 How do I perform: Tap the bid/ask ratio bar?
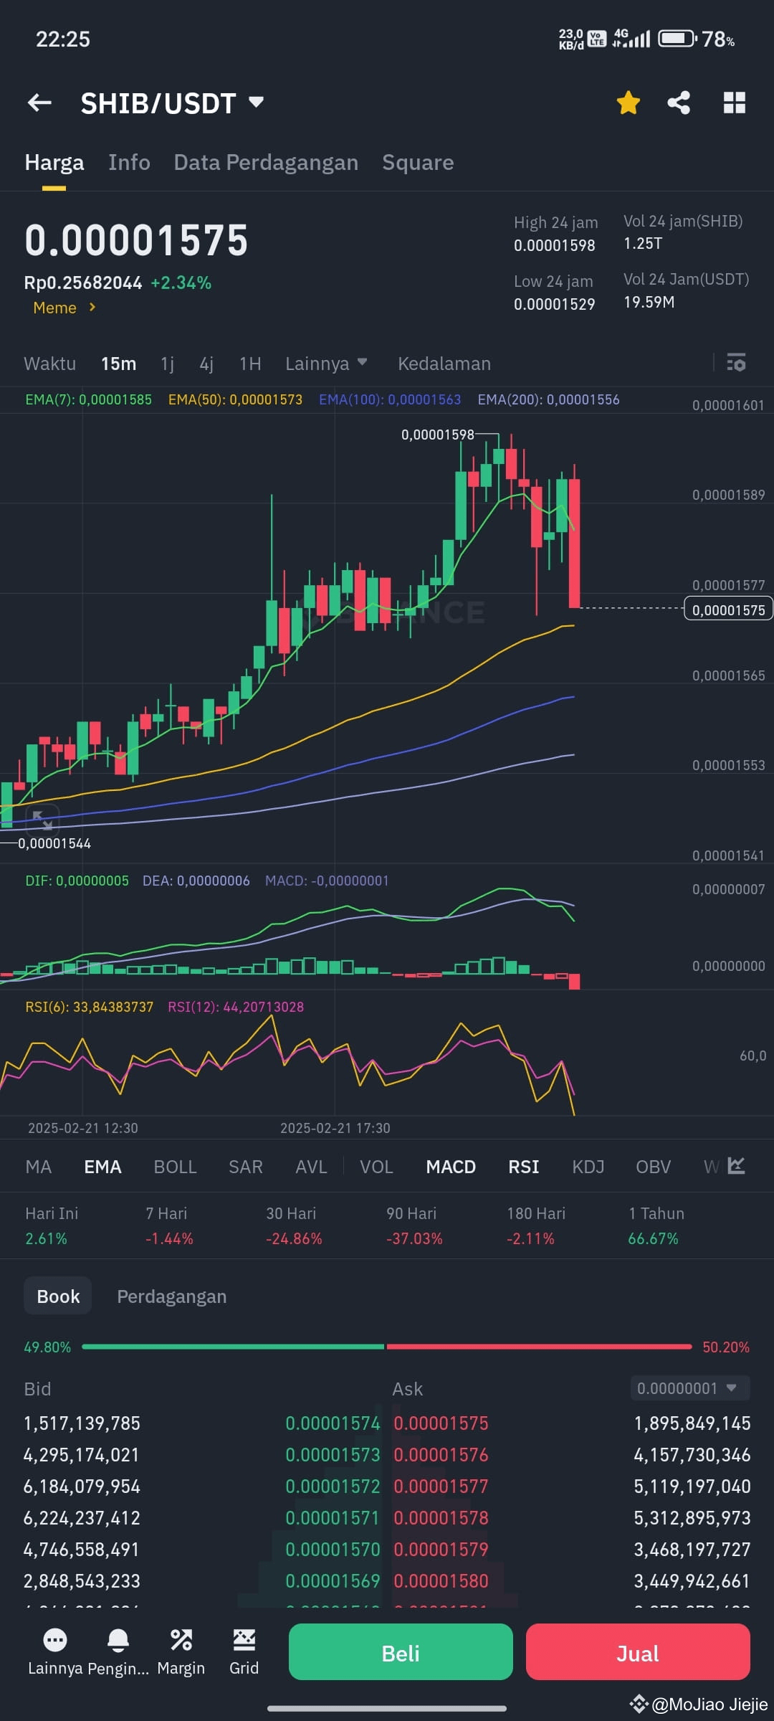coord(387,1347)
